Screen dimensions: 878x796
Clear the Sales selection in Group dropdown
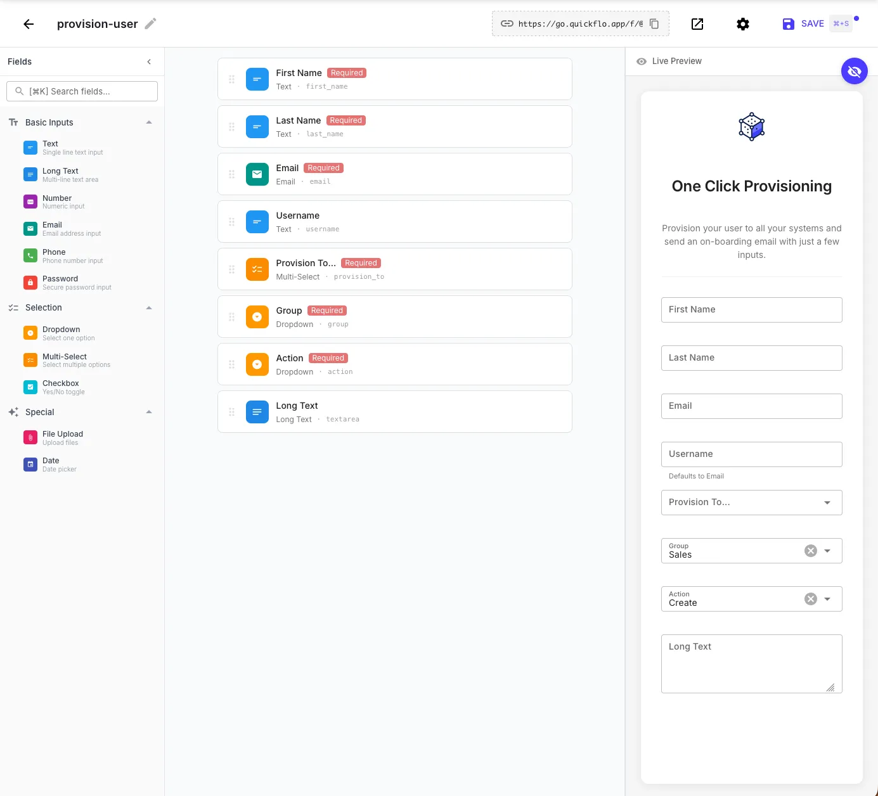pyautogui.click(x=810, y=550)
